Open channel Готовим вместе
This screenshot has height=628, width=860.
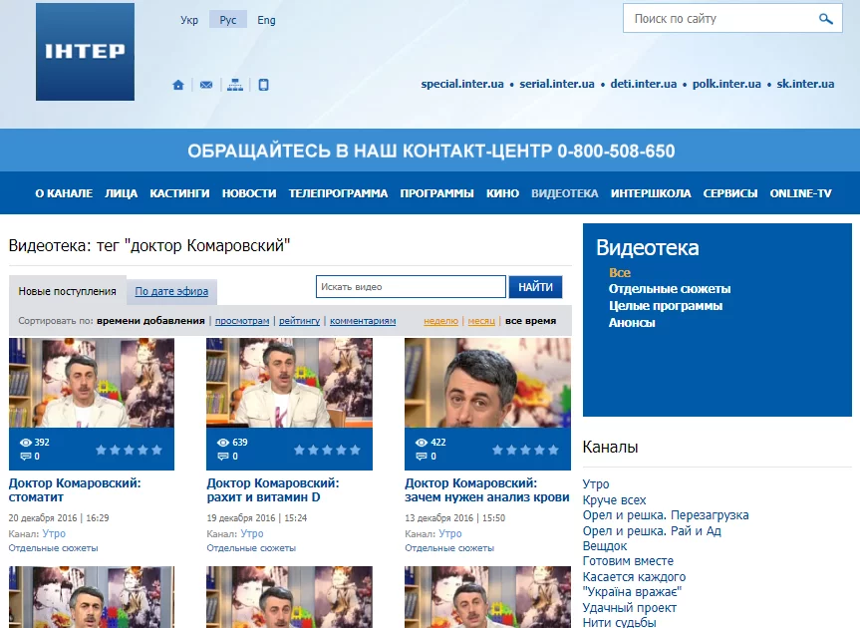click(628, 561)
